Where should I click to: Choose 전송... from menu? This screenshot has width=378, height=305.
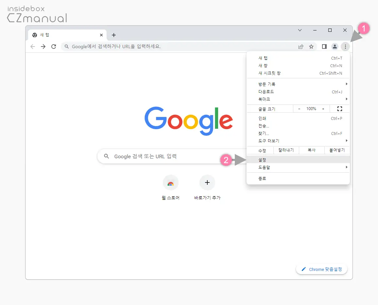pos(298,126)
